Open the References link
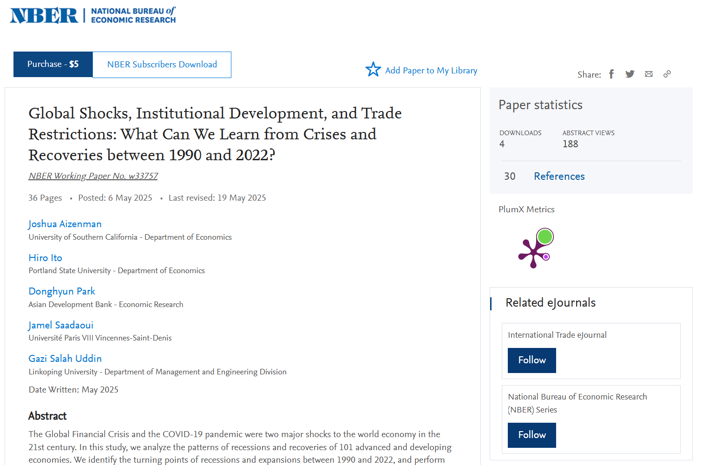Image resolution: width=702 pixels, height=465 pixels. pos(559,177)
